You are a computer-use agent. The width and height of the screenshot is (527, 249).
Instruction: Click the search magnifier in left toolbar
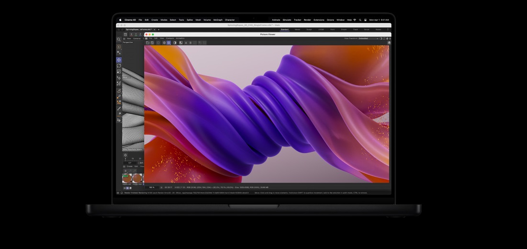coord(119,39)
